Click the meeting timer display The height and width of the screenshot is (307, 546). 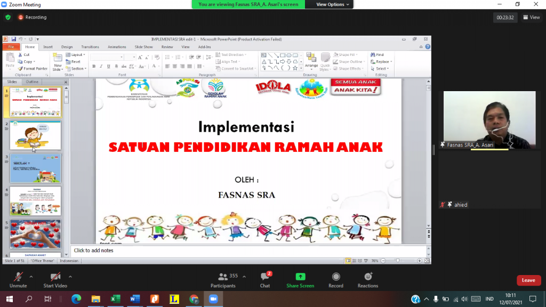click(505, 17)
